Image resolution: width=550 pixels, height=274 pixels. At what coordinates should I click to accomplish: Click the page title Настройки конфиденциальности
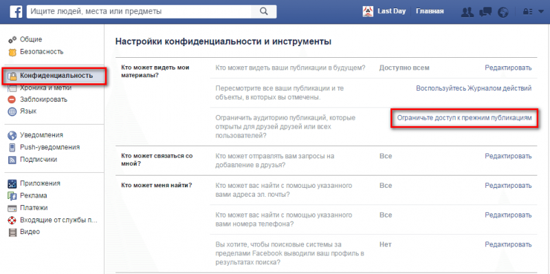tap(223, 42)
